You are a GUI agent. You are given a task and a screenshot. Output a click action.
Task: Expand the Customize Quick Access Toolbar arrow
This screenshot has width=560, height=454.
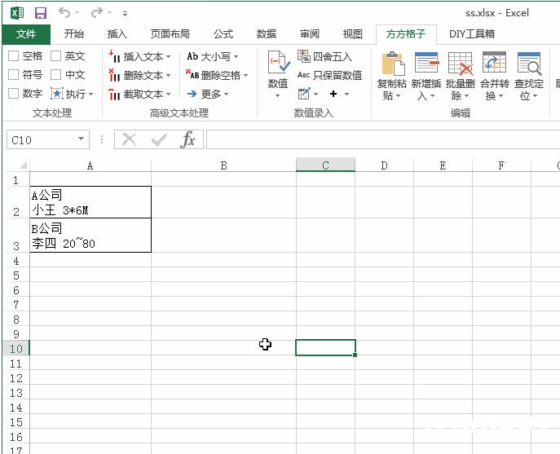[x=125, y=14]
